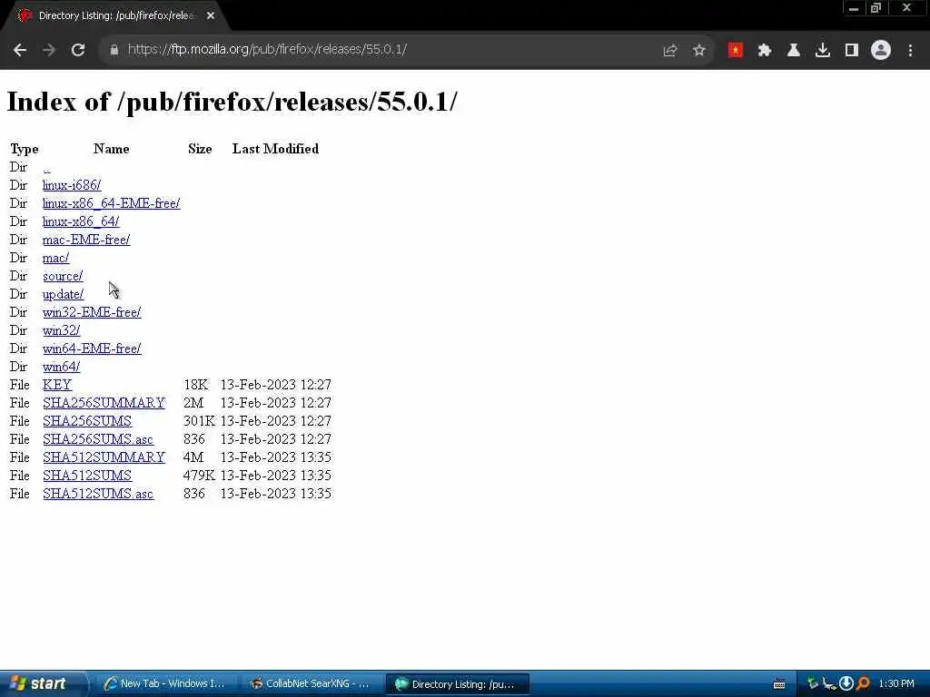Open the mac/ directory
930x697 pixels.
[x=55, y=258]
